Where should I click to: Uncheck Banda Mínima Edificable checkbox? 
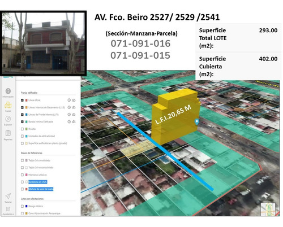point(22,122)
